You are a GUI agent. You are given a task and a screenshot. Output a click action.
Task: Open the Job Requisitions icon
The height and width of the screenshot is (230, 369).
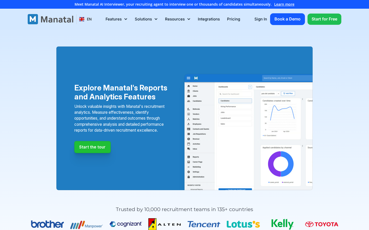(189, 134)
